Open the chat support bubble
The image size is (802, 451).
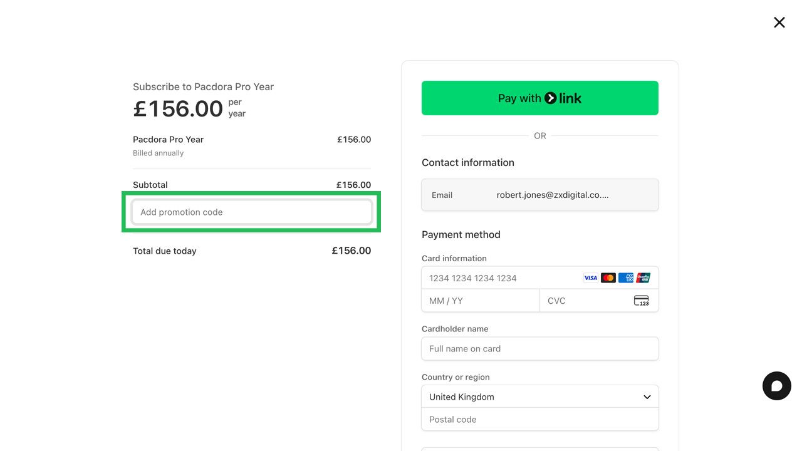tap(776, 385)
